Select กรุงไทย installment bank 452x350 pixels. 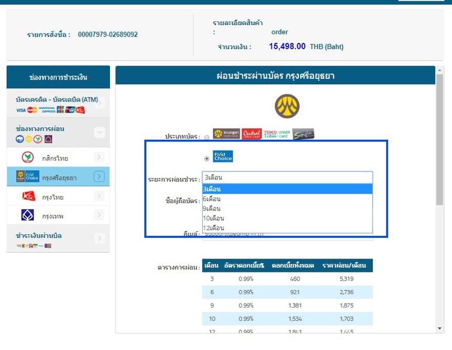coord(58,196)
